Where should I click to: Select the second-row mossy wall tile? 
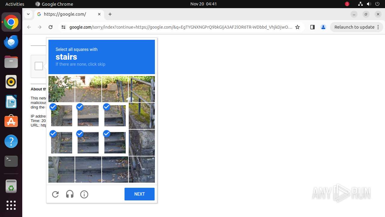pos(142,116)
